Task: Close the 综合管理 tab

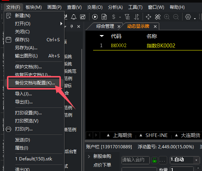Action: (119, 27)
